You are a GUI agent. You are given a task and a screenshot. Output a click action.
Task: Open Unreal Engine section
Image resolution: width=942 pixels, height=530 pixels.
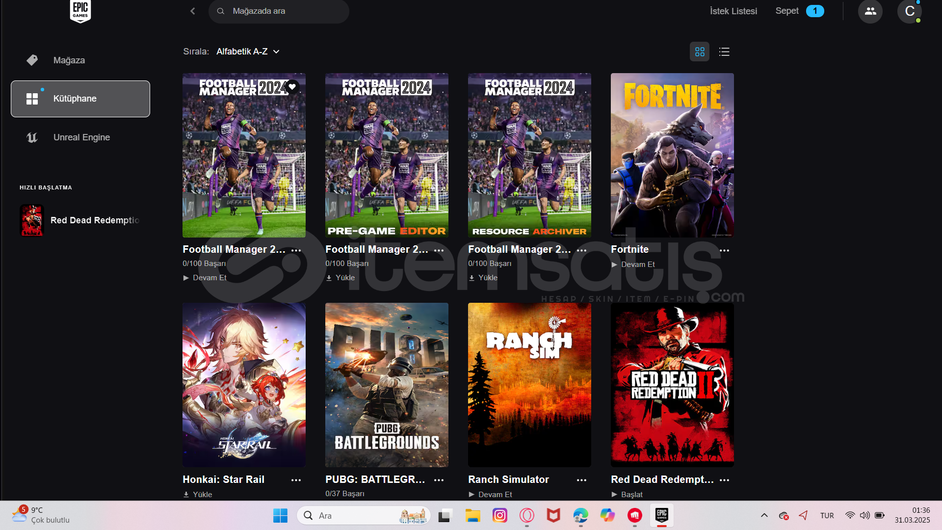80,137
